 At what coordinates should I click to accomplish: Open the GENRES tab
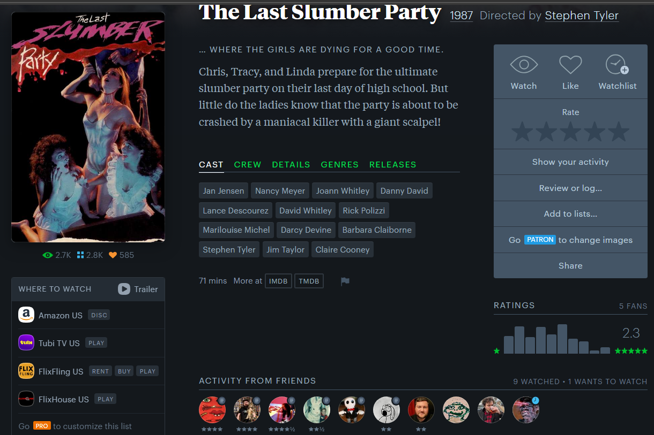click(340, 164)
